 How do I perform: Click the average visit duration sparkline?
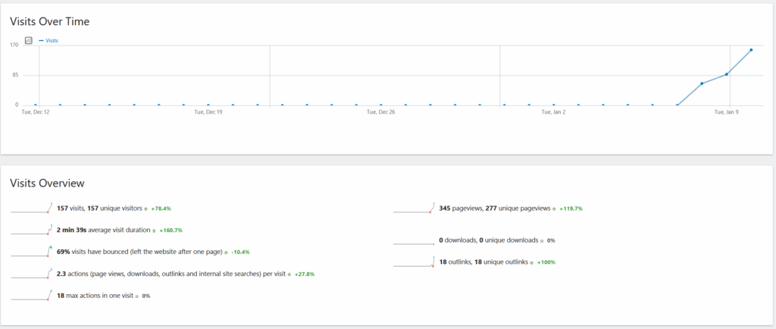[x=32, y=230]
